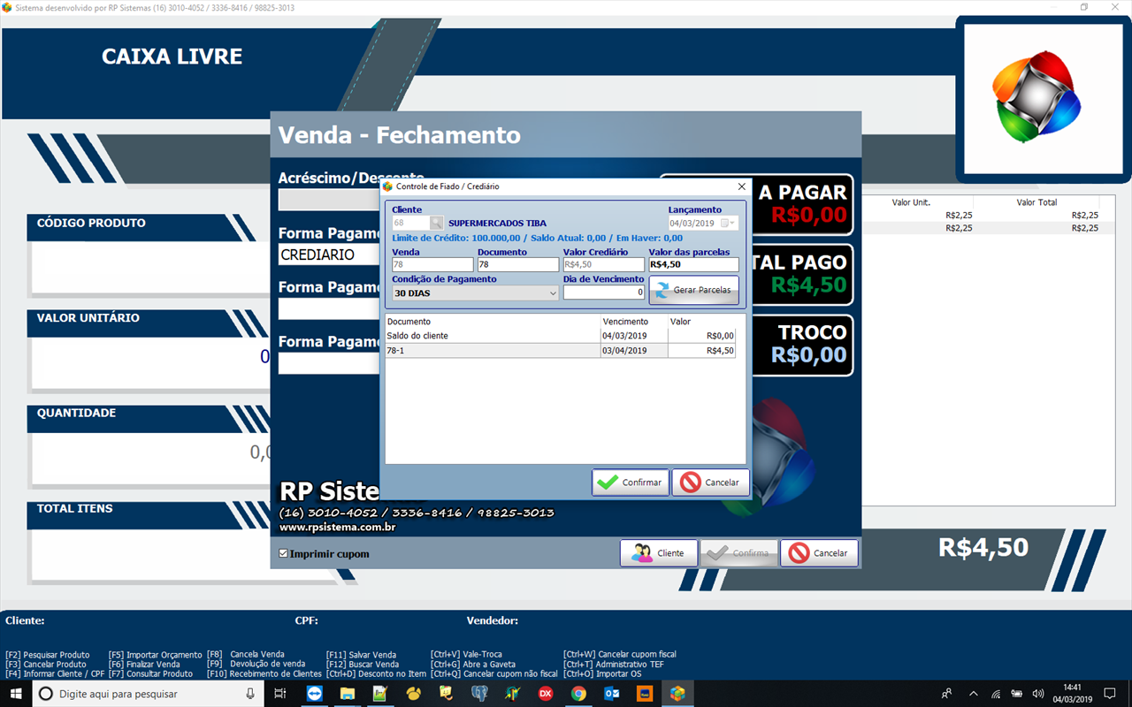Image resolution: width=1132 pixels, height=707 pixels.
Task: Click the Cliente button in sale window
Action: click(x=658, y=553)
